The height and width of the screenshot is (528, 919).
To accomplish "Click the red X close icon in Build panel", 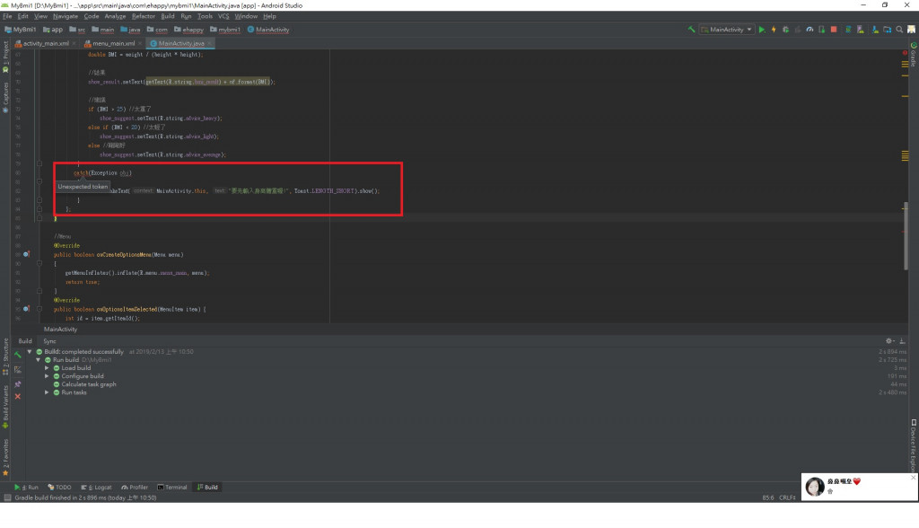I will point(18,397).
